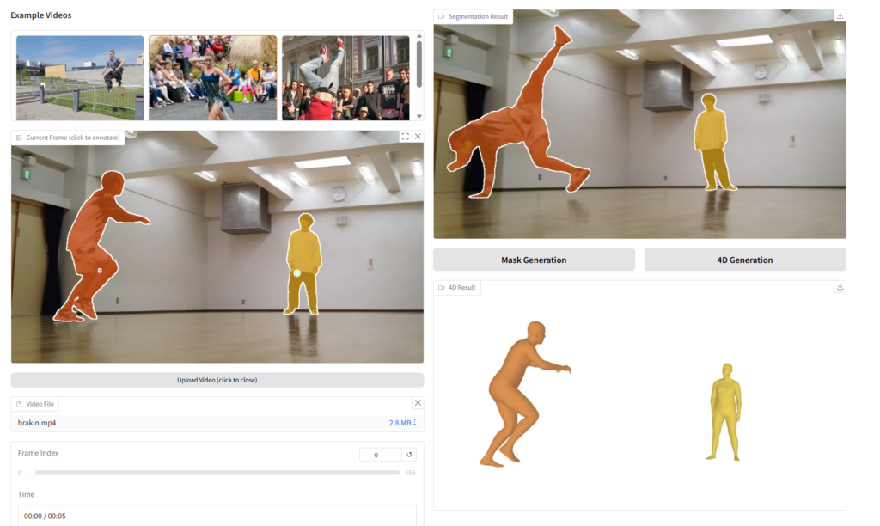
Task: Reset the Frame Index value
Action: coord(410,455)
